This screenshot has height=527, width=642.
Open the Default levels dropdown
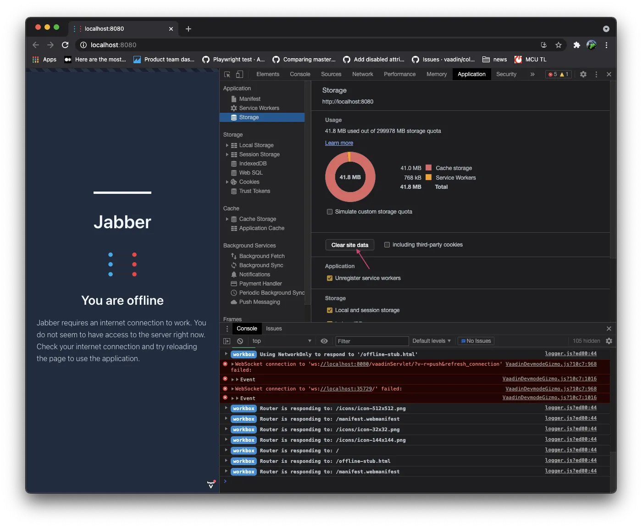tap(432, 341)
